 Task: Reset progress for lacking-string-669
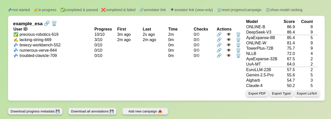click(238, 40)
